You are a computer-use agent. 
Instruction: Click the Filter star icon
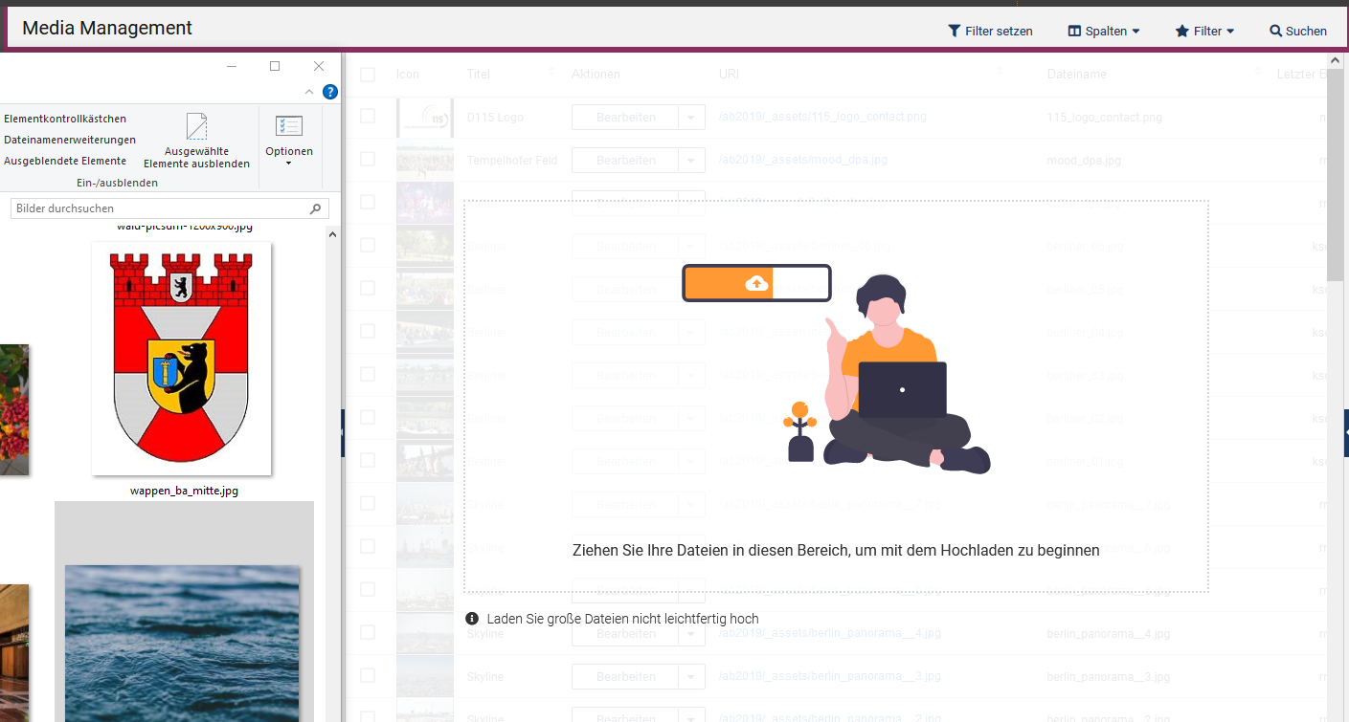1183,31
